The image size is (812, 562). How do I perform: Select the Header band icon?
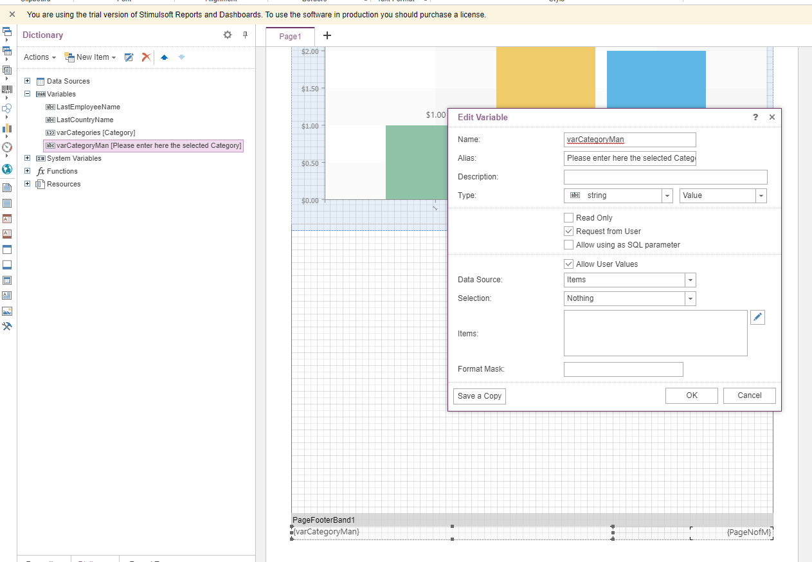[7, 249]
